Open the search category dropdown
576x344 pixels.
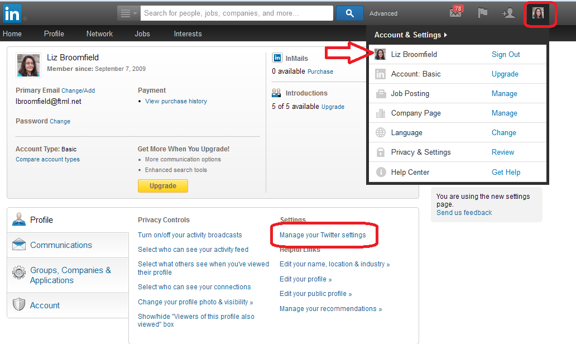pos(128,13)
